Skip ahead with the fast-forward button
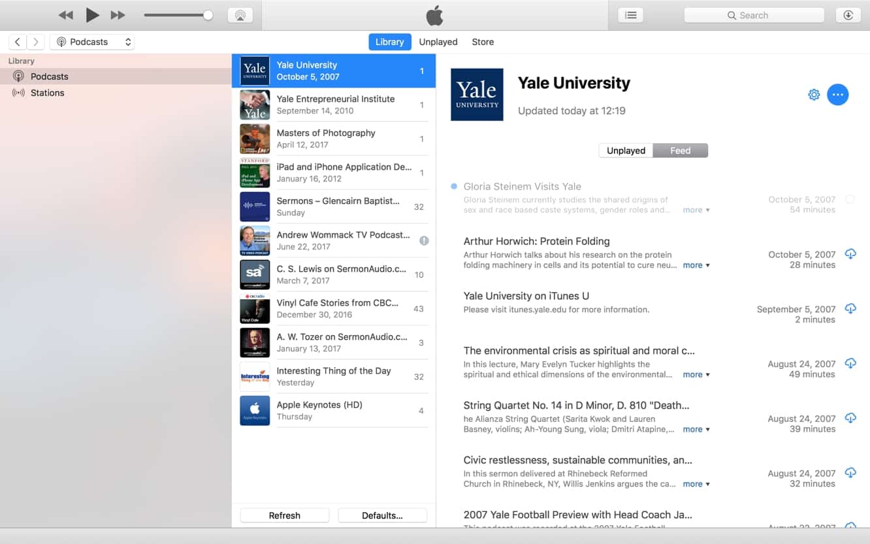Viewport: 870px width, 544px height. click(118, 15)
